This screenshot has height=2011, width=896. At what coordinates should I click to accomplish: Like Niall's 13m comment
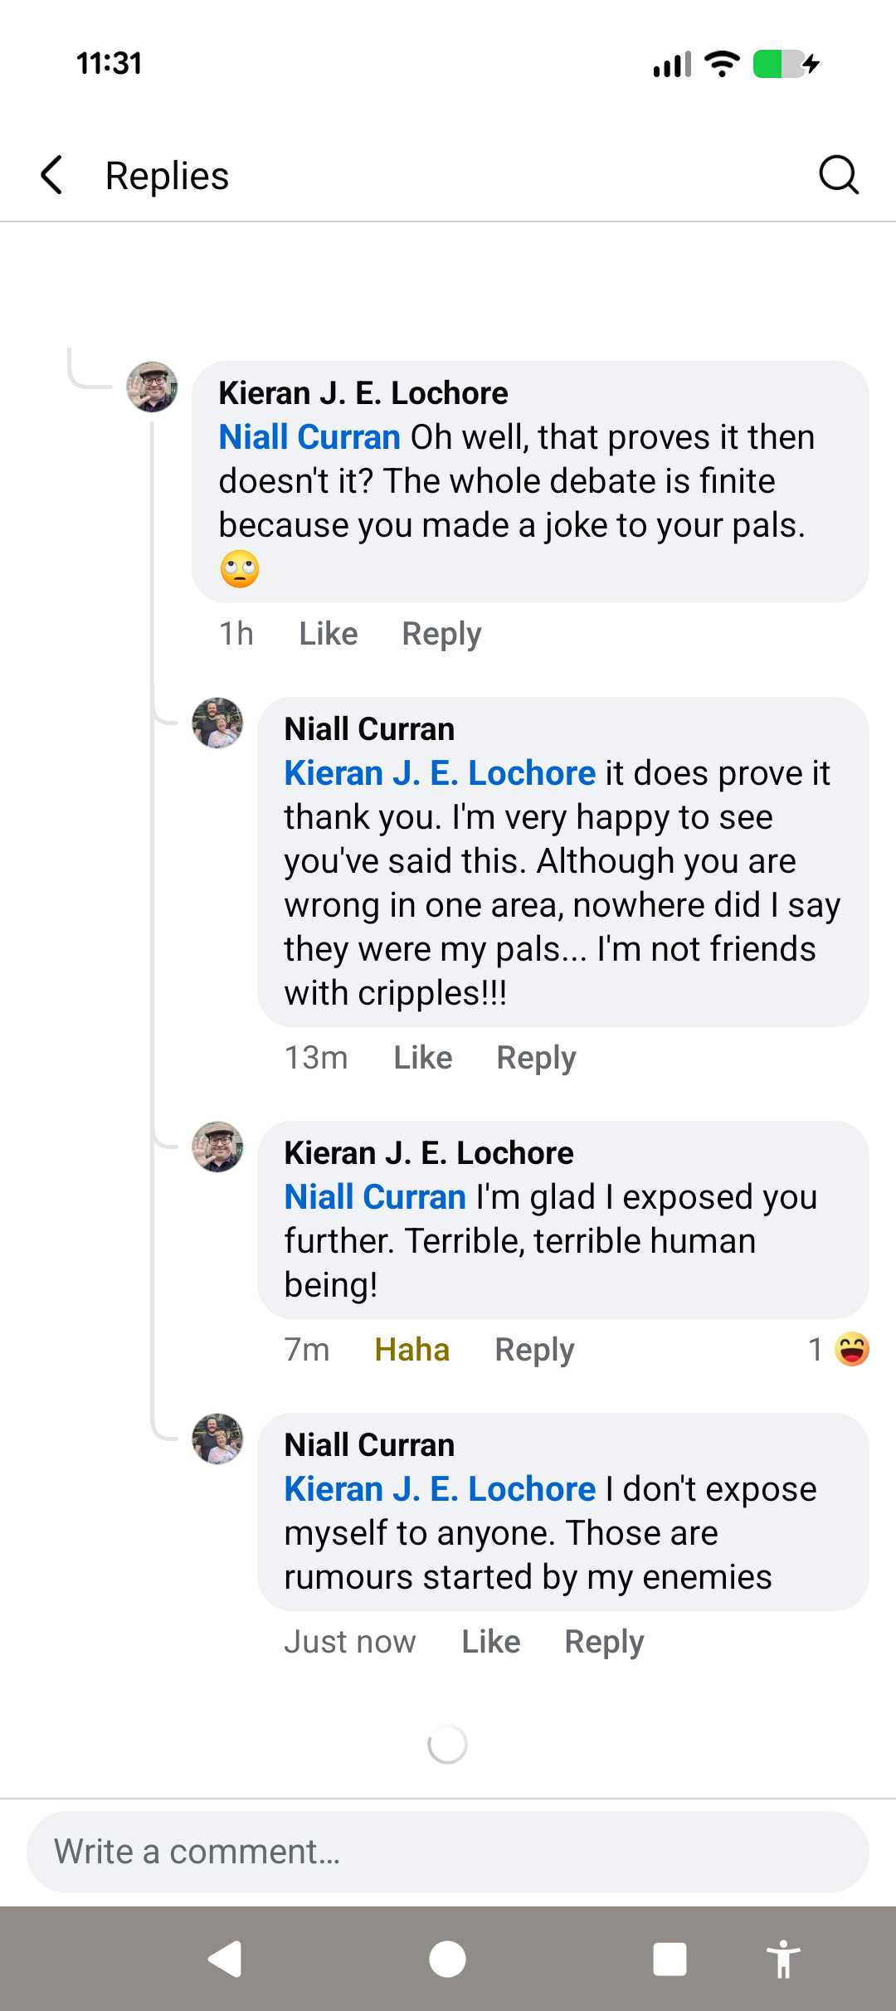pos(422,1058)
